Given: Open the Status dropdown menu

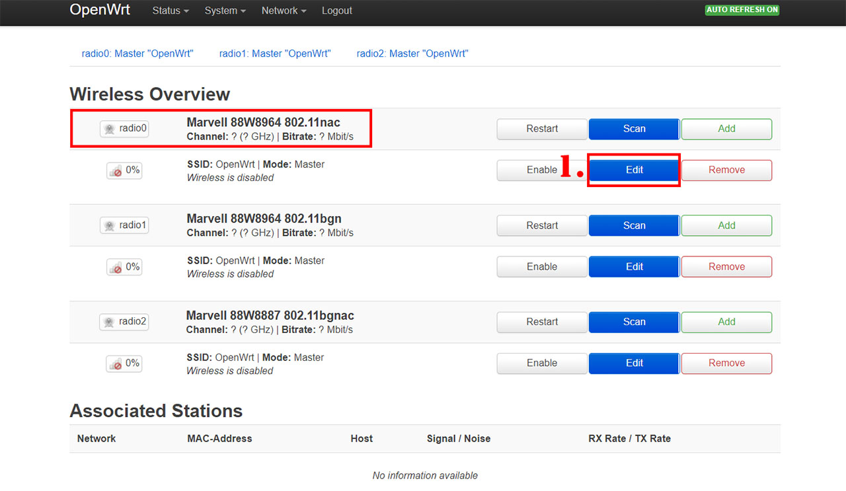Looking at the screenshot, I should pyautogui.click(x=171, y=11).
